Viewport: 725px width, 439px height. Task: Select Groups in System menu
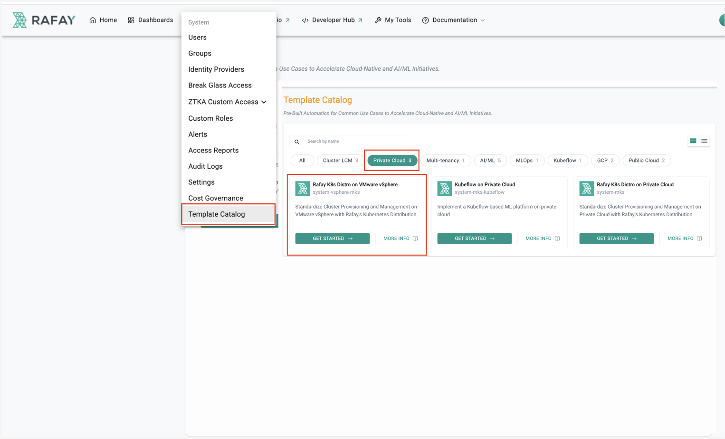click(229, 53)
